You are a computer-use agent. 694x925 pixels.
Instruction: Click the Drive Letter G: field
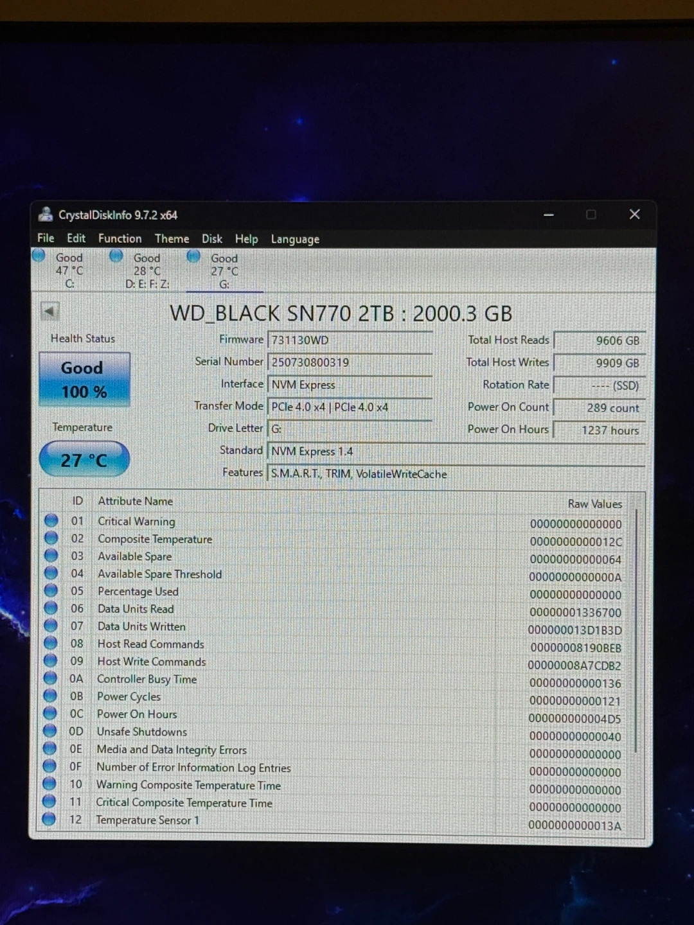point(350,428)
